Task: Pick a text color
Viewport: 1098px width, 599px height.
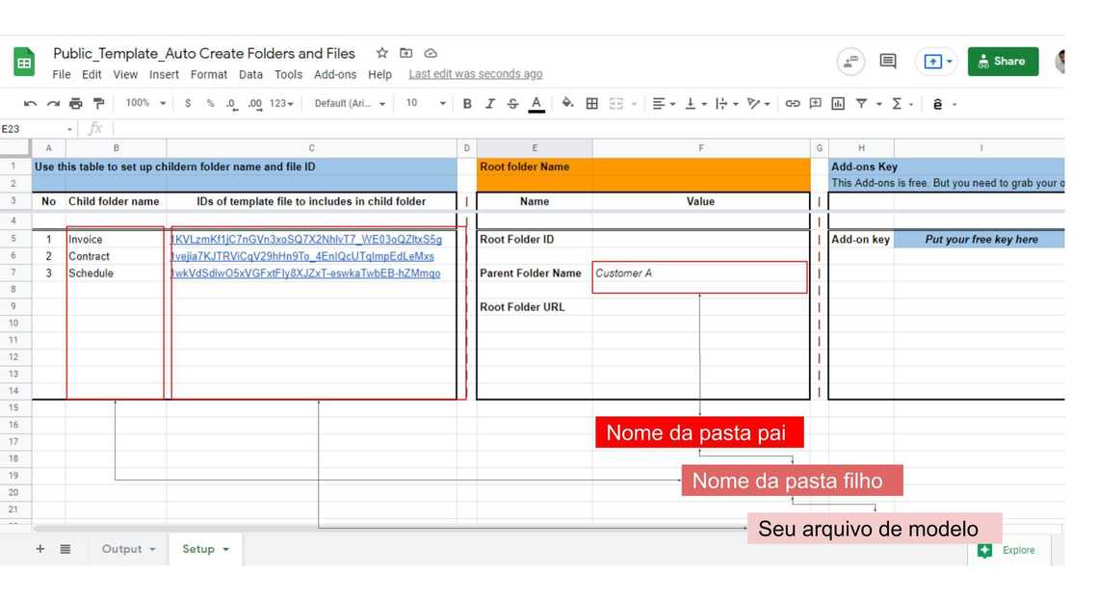Action: (x=536, y=104)
